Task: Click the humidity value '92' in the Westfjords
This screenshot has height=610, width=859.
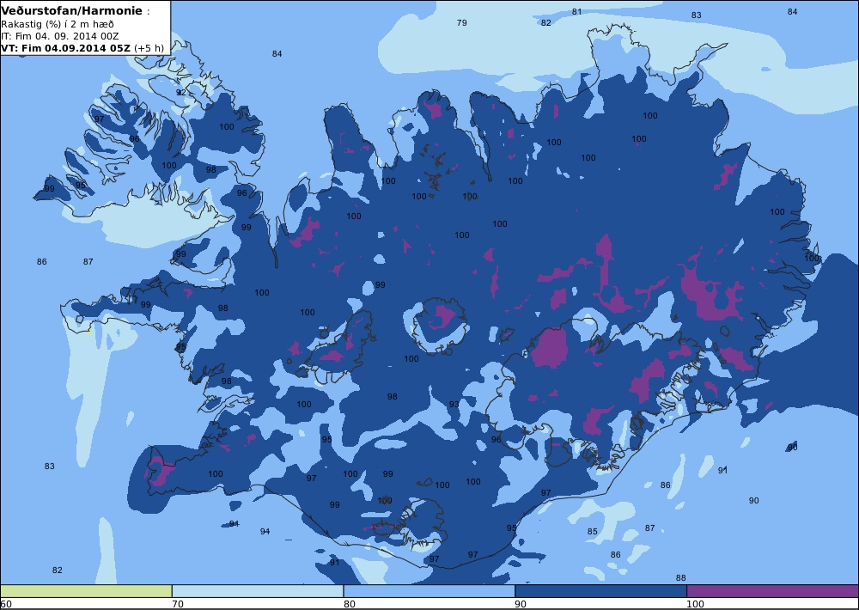Action: (180, 93)
